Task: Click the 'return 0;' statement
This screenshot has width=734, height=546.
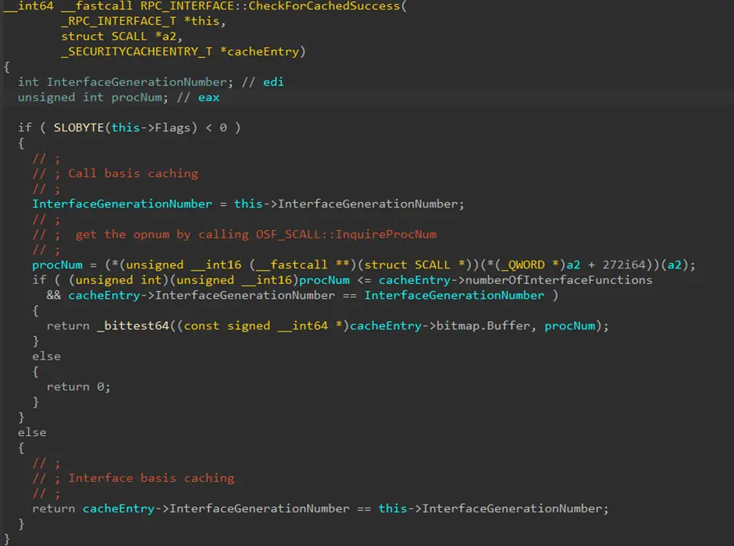Action: (79, 387)
